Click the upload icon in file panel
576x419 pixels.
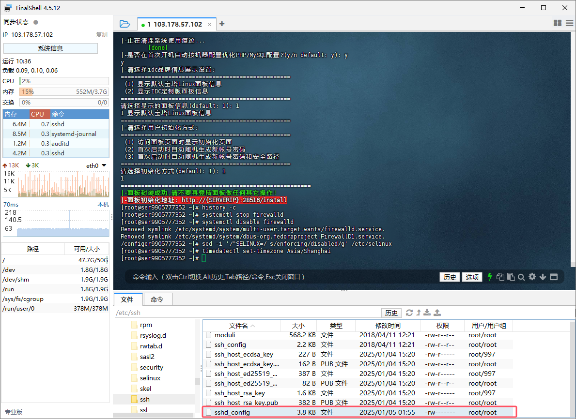(437, 313)
